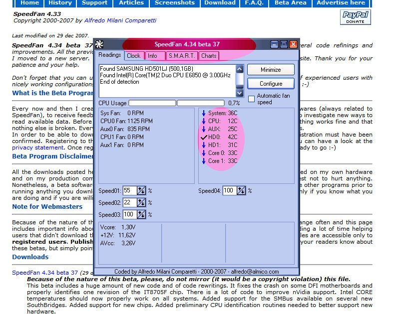Screen dimensions: 393x314
Task: Click the SpeedFan 4.34 beta 37 download link
Action: [45, 273]
